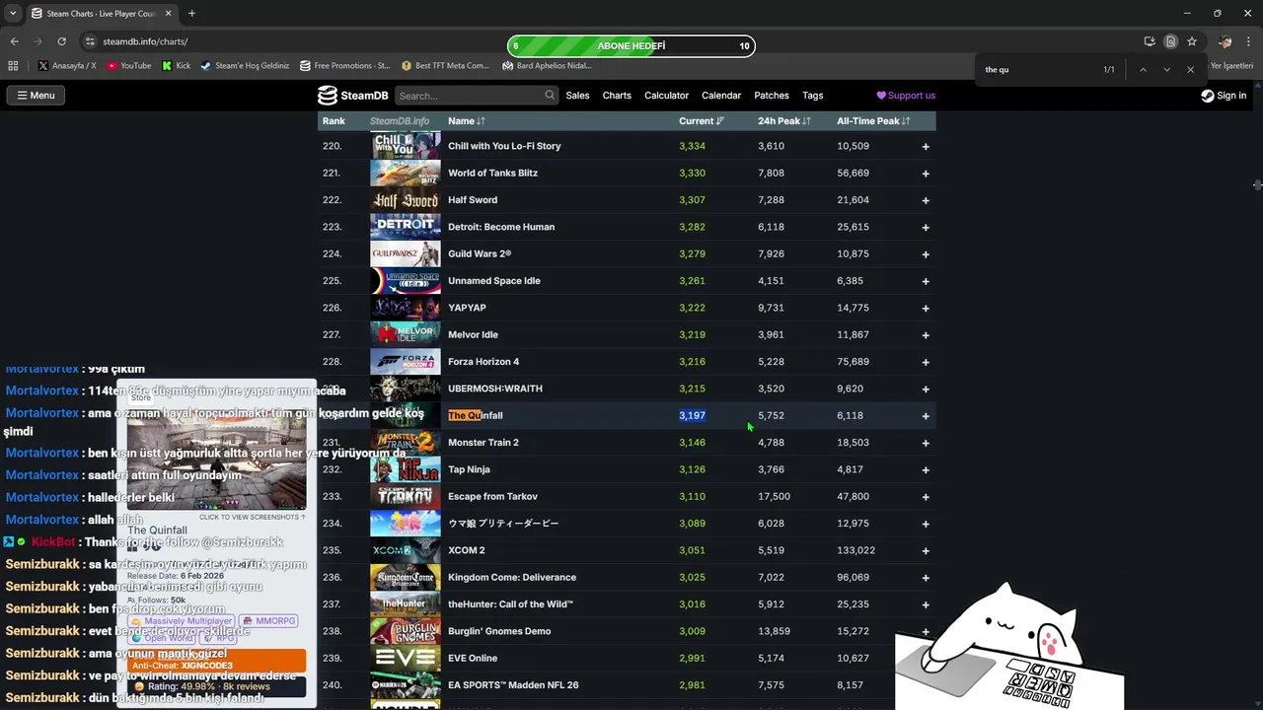Sort the table by 24h Peak
The height and width of the screenshot is (710, 1263).
784,121
